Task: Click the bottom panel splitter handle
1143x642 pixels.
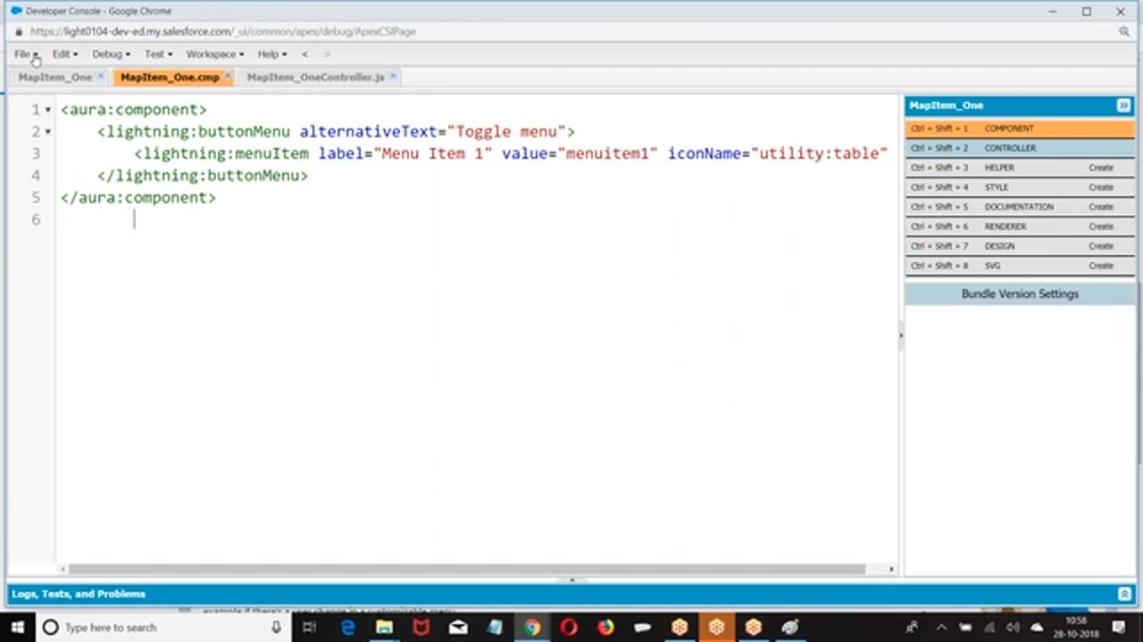Action: click(571, 580)
